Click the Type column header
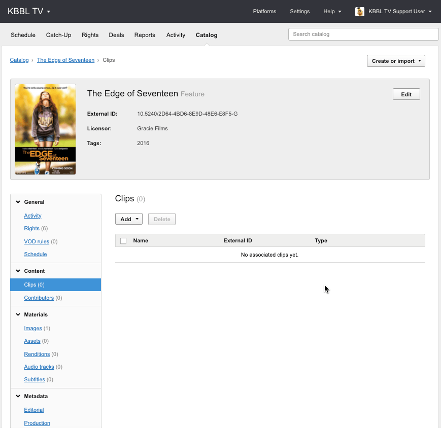 click(321, 240)
